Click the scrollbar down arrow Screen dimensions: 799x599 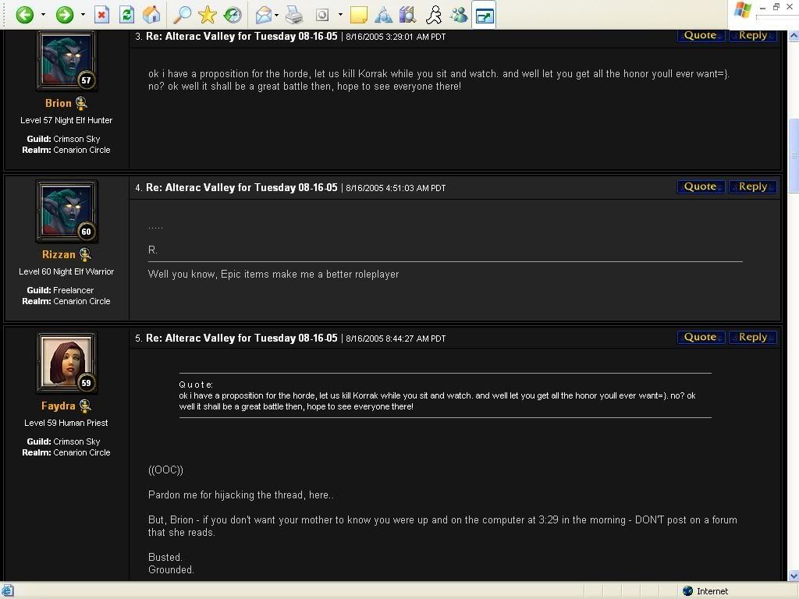[794, 576]
